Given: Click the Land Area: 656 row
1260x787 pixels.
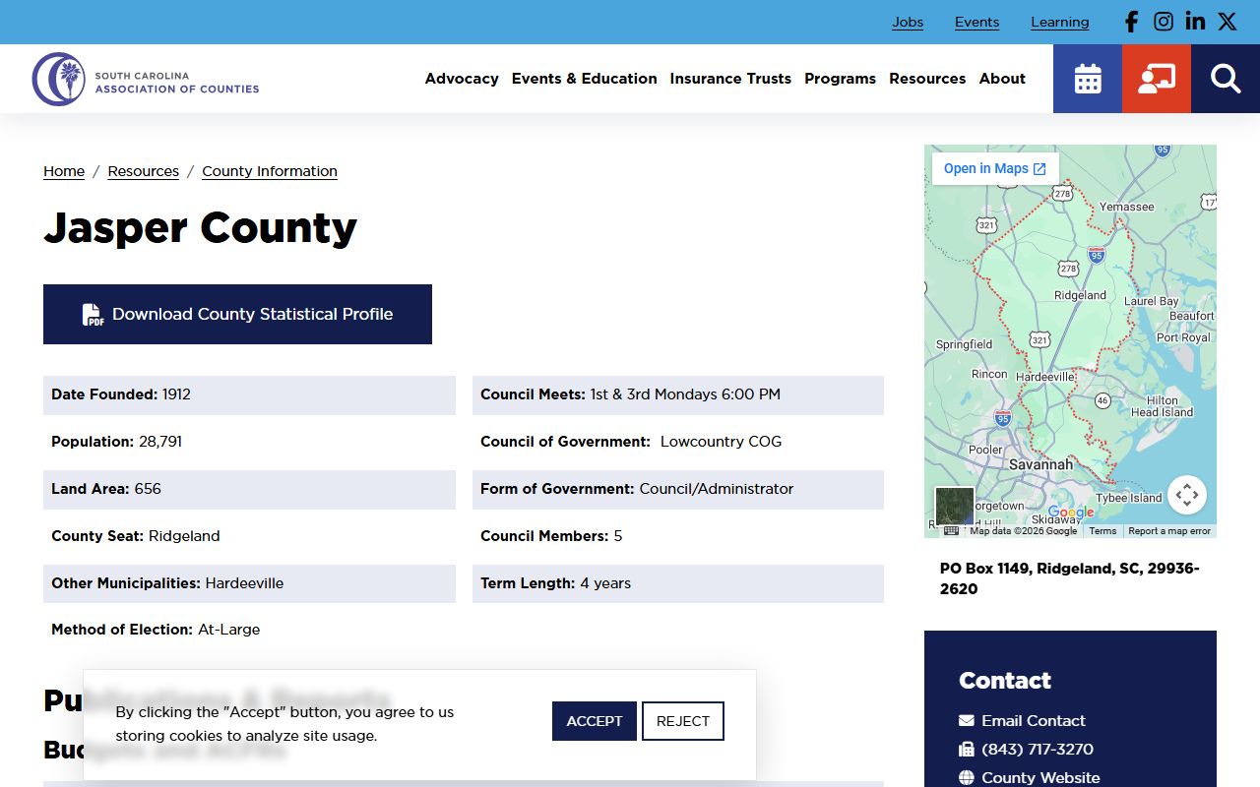Looking at the screenshot, I should 249,489.
